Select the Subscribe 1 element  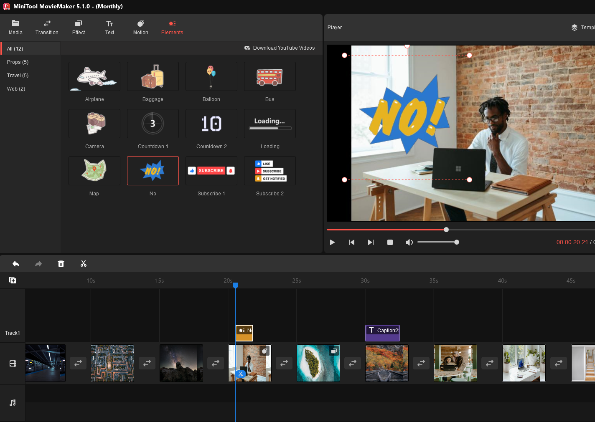click(211, 171)
